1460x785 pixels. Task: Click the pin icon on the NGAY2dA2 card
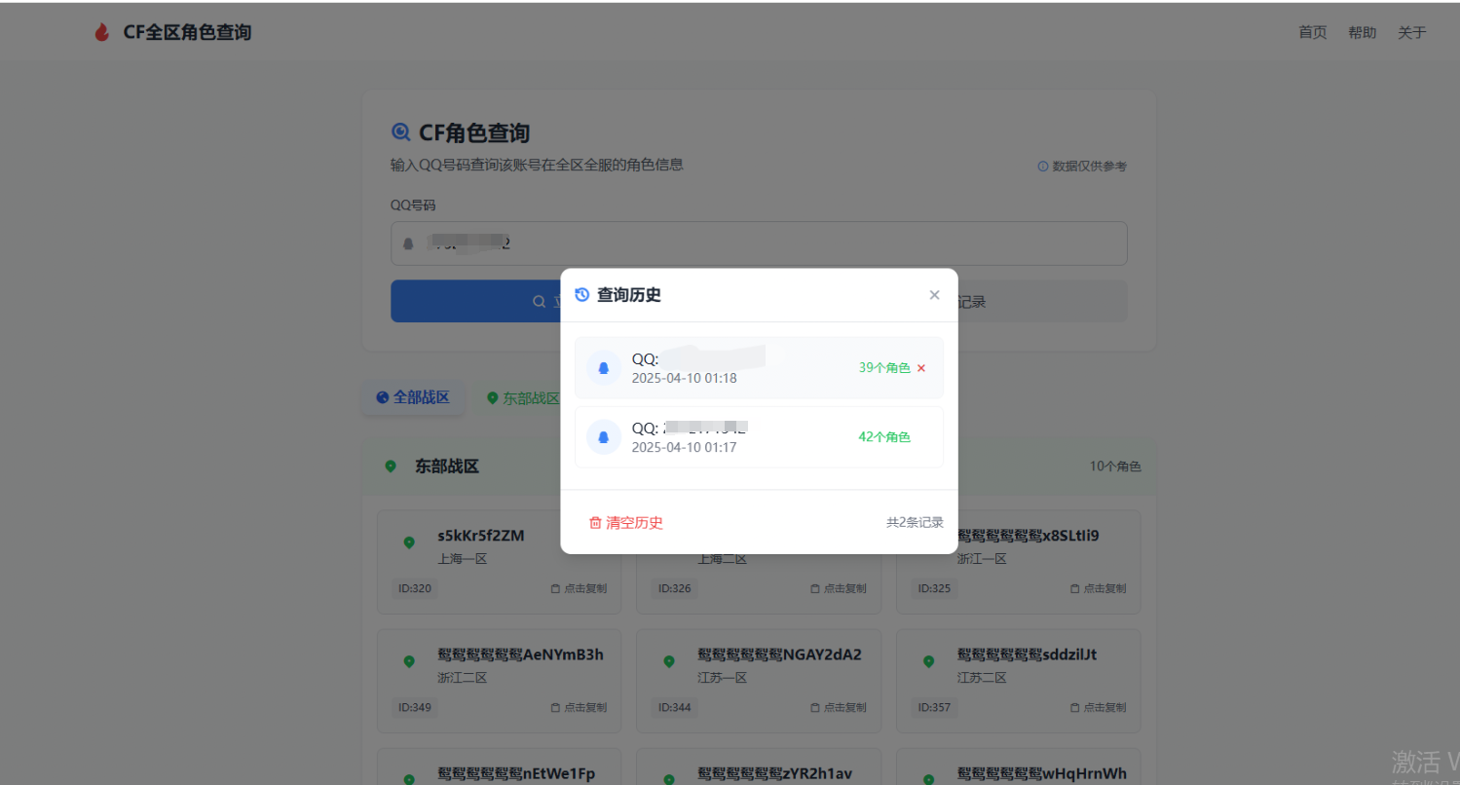point(669,661)
